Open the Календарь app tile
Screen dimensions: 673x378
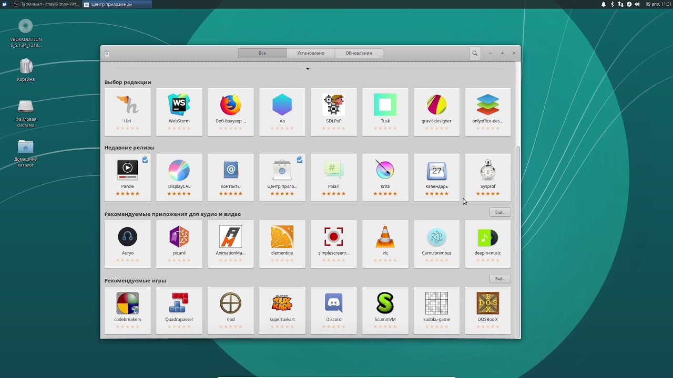437,177
